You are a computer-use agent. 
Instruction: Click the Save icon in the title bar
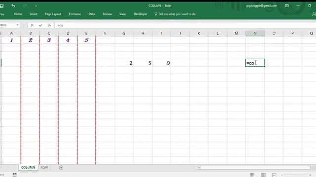pos(2,6)
